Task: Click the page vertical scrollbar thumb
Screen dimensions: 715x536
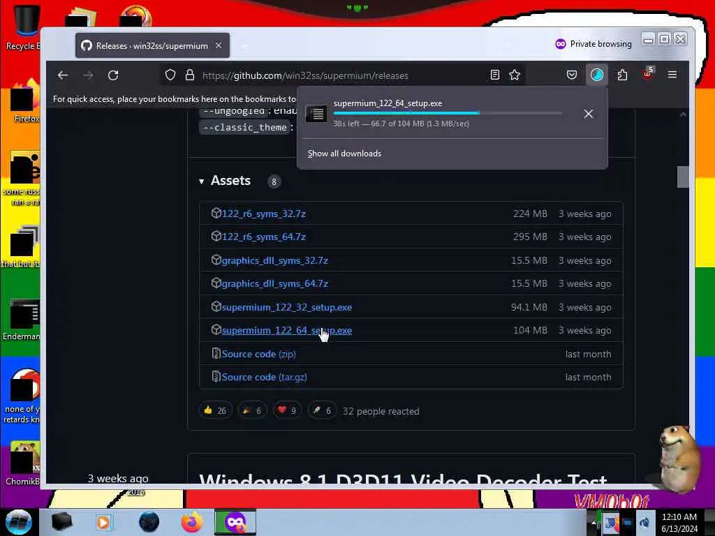Action: point(683,177)
